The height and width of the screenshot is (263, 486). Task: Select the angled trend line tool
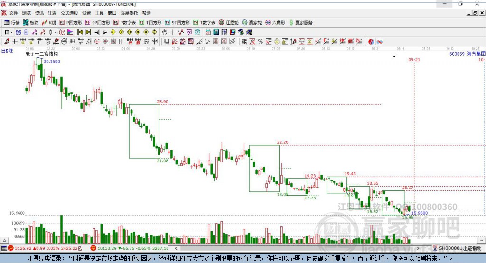[199, 42]
